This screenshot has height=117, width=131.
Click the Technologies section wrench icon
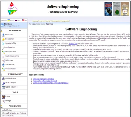point(1,31)
